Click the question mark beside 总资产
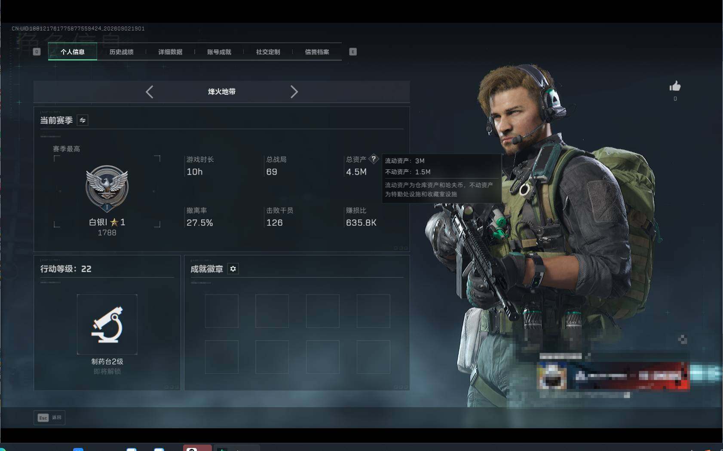The image size is (723, 451). [374, 159]
